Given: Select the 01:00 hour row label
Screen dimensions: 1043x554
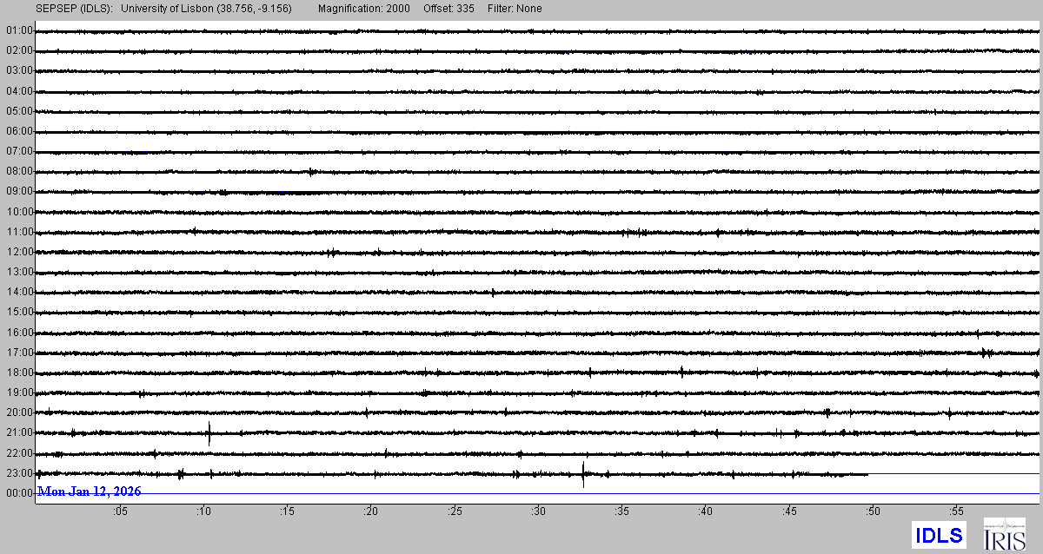Looking at the screenshot, I should (x=19, y=30).
